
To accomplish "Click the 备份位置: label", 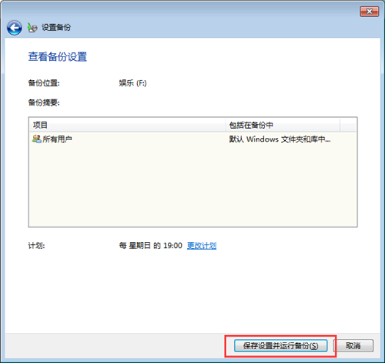I will [44, 83].
